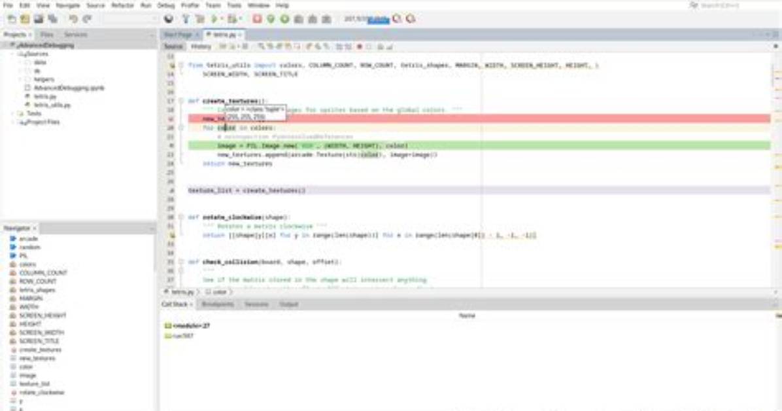Collapse the Sources folder
782x411 pixels.
pos(13,54)
